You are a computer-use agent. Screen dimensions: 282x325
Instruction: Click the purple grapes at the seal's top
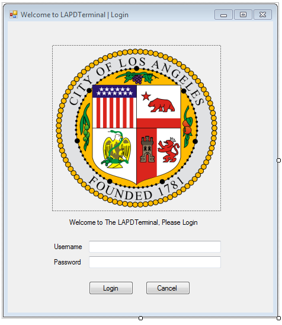[x=137, y=79]
